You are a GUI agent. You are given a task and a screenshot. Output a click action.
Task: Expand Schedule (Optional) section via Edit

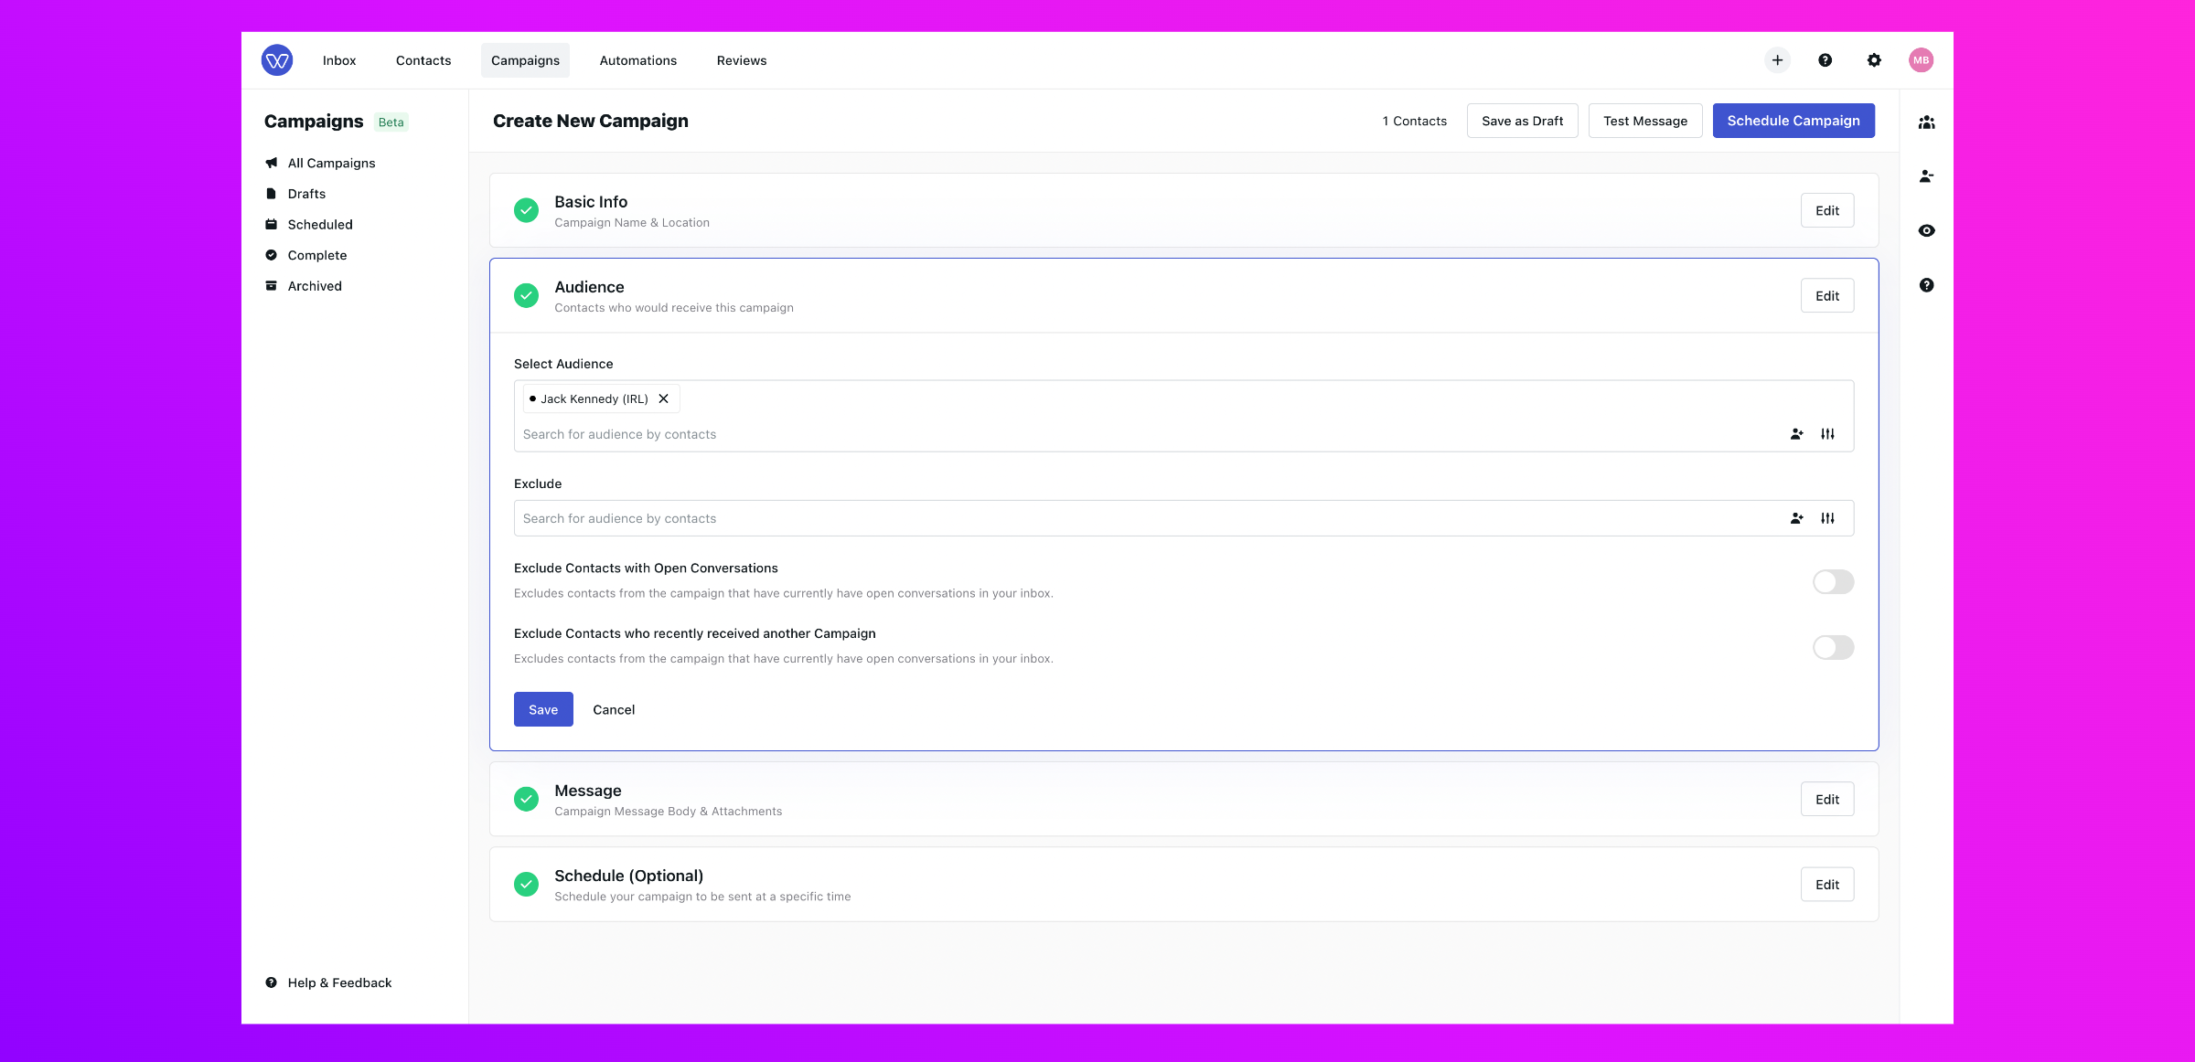1826,885
